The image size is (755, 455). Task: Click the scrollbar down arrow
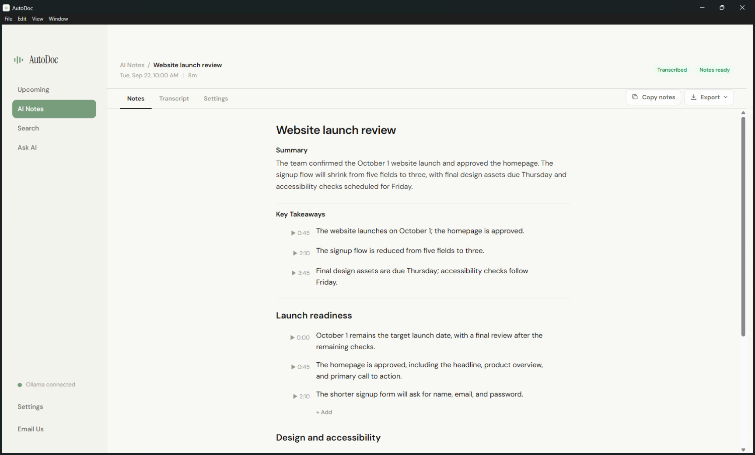click(x=743, y=450)
